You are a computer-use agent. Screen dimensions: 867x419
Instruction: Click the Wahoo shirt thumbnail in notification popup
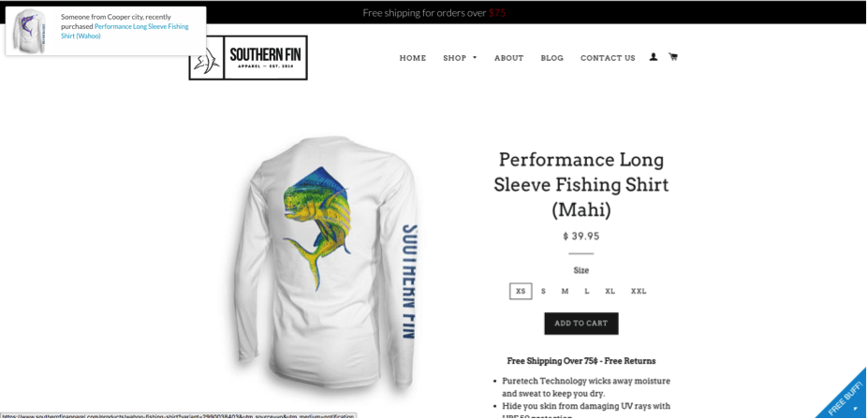29,31
